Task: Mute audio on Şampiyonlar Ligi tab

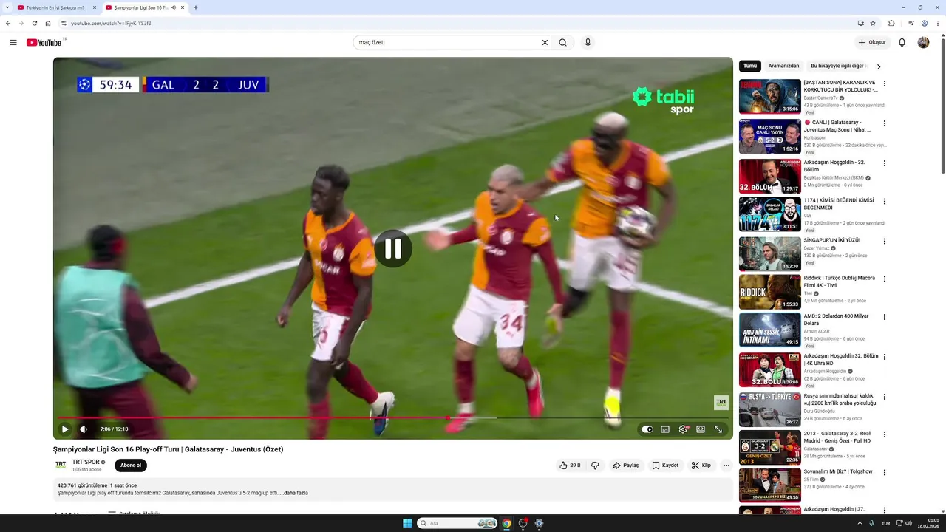Action: point(173,7)
